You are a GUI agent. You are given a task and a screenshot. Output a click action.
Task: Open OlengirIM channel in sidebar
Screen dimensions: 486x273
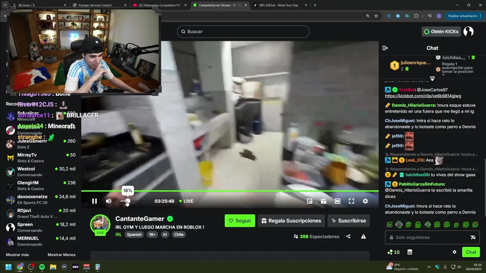pyautogui.click(x=41, y=185)
